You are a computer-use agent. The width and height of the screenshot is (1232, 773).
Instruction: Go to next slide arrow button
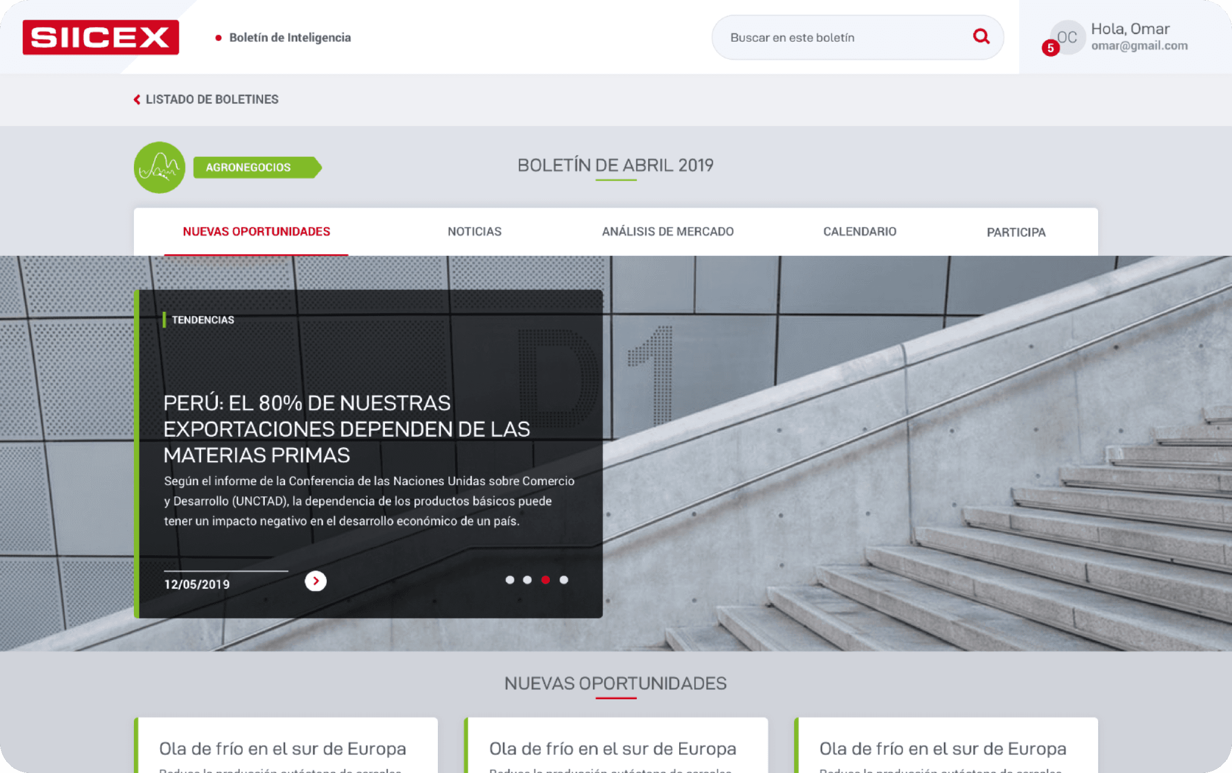316,581
